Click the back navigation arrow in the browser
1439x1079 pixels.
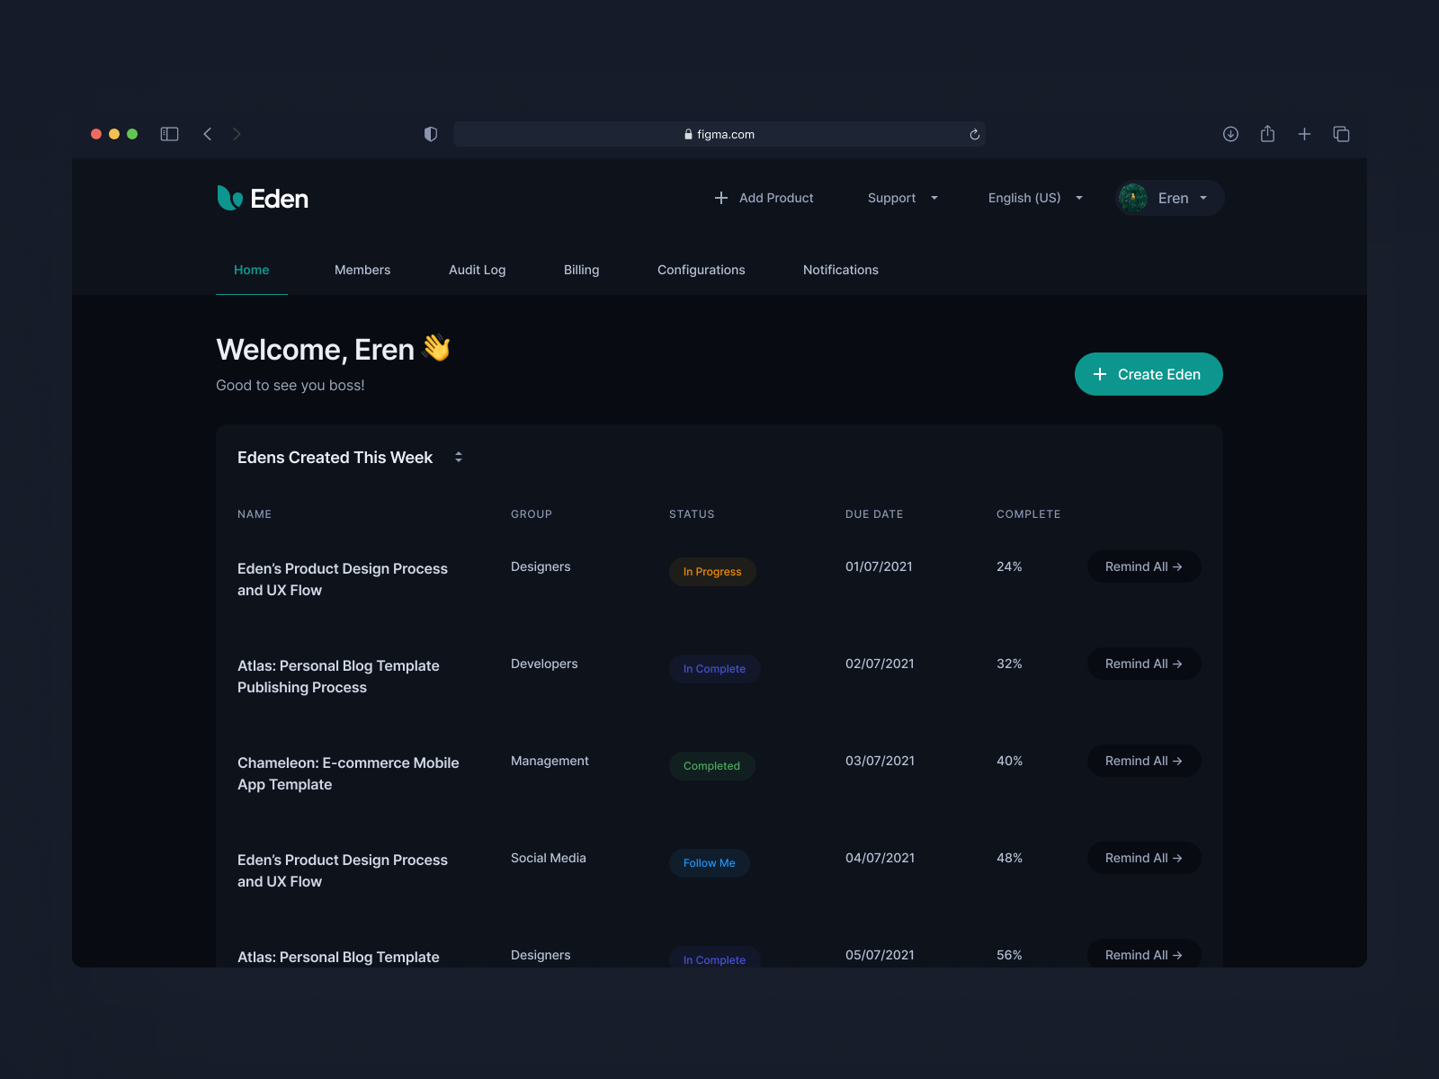[x=208, y=133]
